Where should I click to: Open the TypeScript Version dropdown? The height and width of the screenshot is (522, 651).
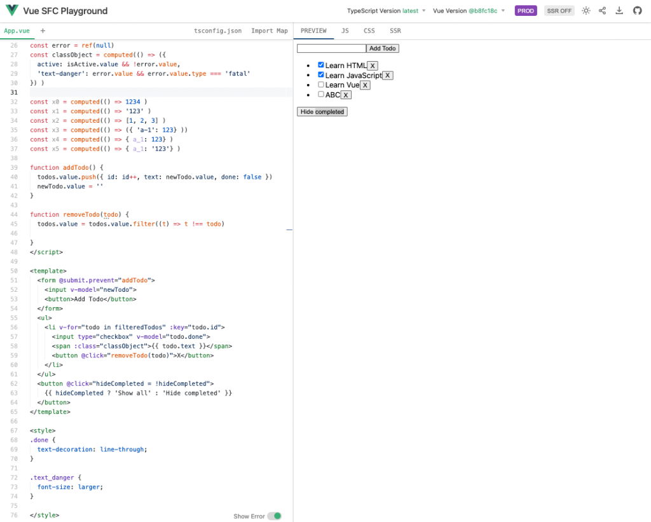pos(386,11)
